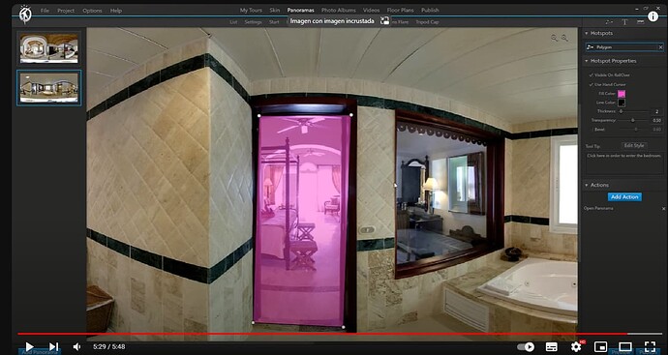This screenshot has width=668, height=355.
Task: Open the pink Fill Color swatch
Action: (622, 94)
